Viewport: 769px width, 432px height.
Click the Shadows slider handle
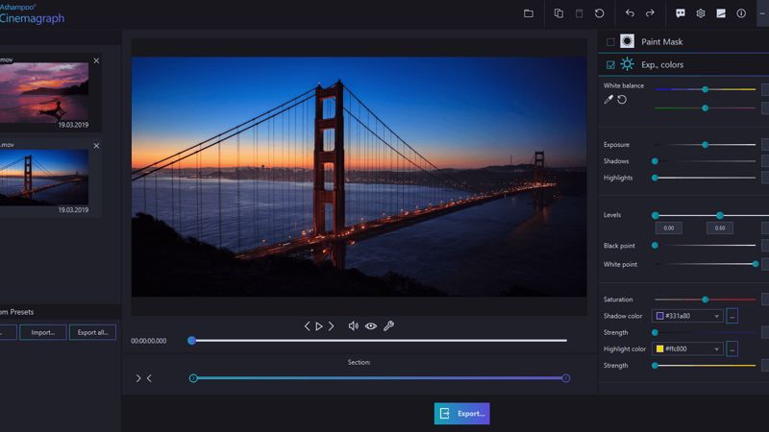pyautogui.click(x=655, y=161)
